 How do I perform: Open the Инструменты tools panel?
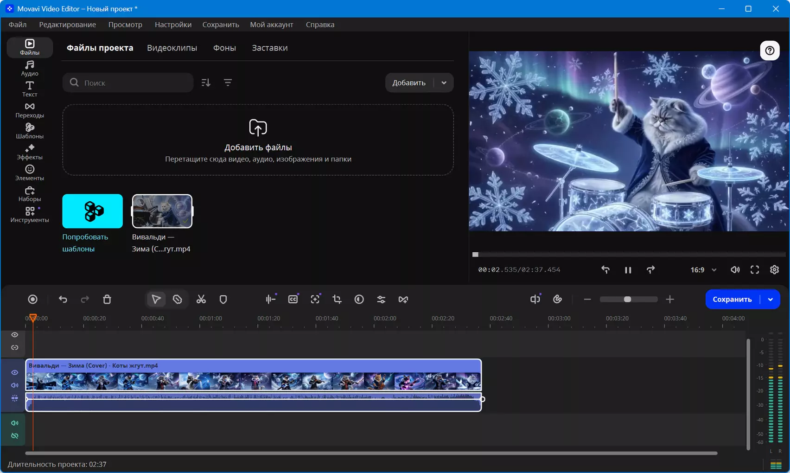30,215
